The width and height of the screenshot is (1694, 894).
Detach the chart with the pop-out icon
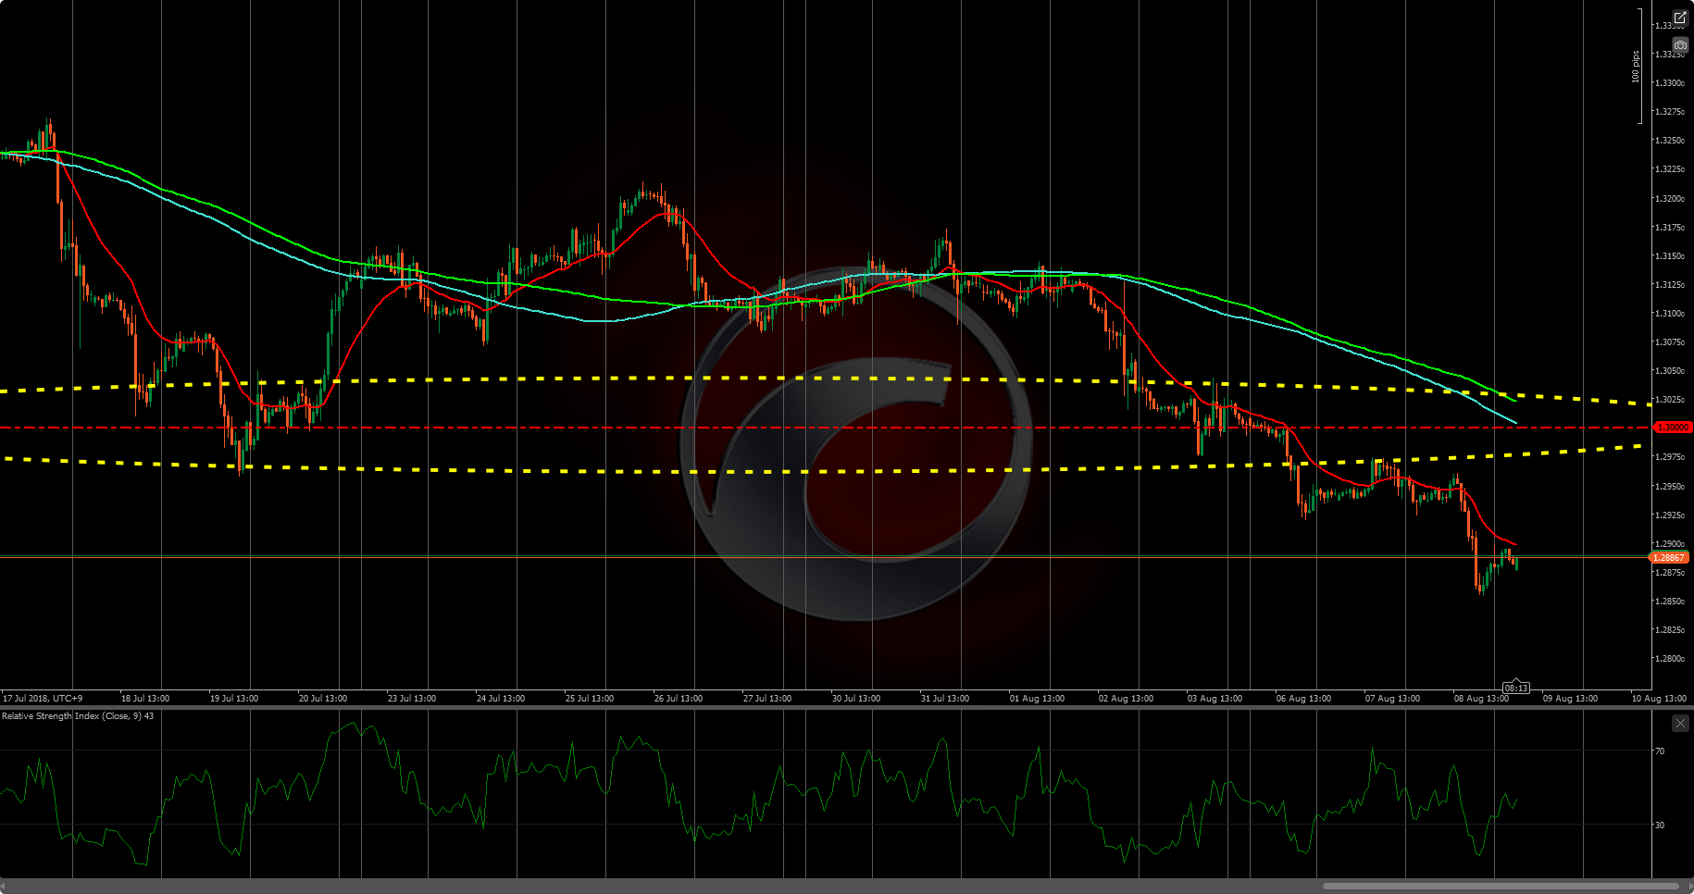pyautogui.click(x=1680, y=19)
